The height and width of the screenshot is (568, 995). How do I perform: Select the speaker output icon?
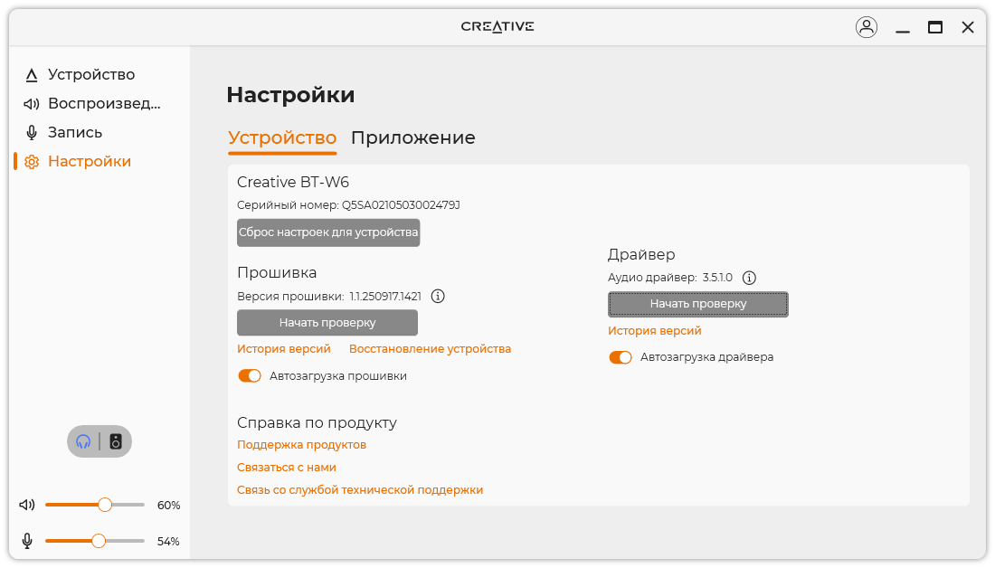coord(116,441)
